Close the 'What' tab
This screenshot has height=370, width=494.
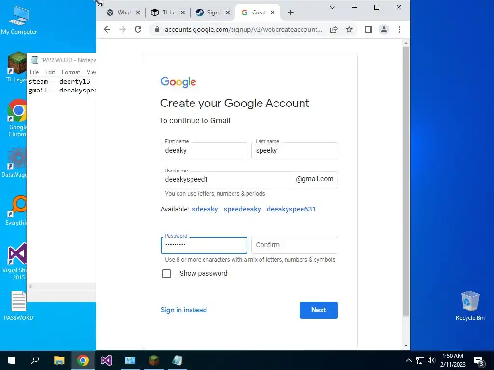138,13
